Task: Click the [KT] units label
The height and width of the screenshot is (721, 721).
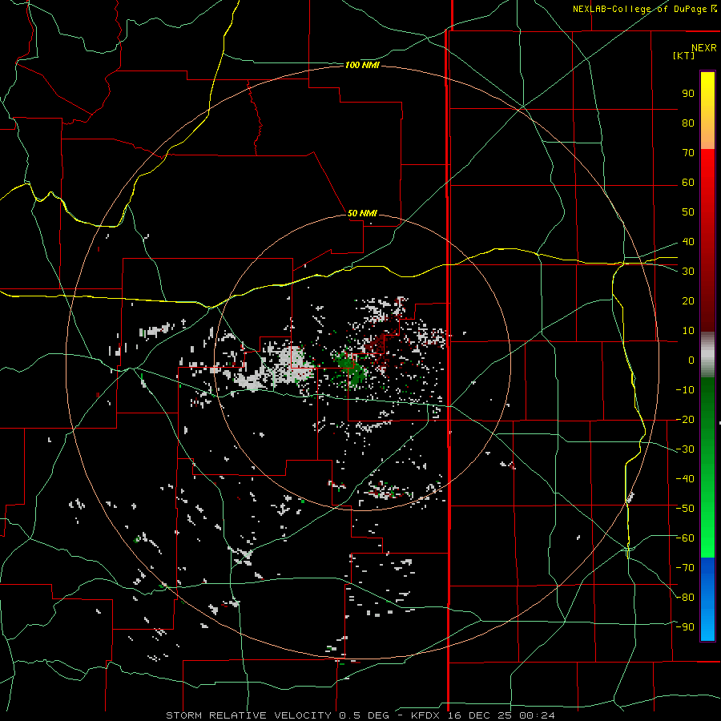Action: (683, 55)
